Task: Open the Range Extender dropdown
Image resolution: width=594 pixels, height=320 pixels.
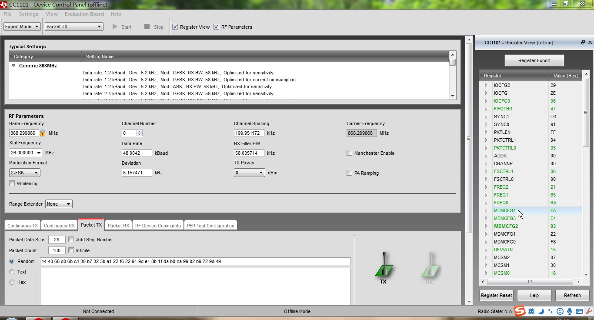Action: (x=59, y=204)
